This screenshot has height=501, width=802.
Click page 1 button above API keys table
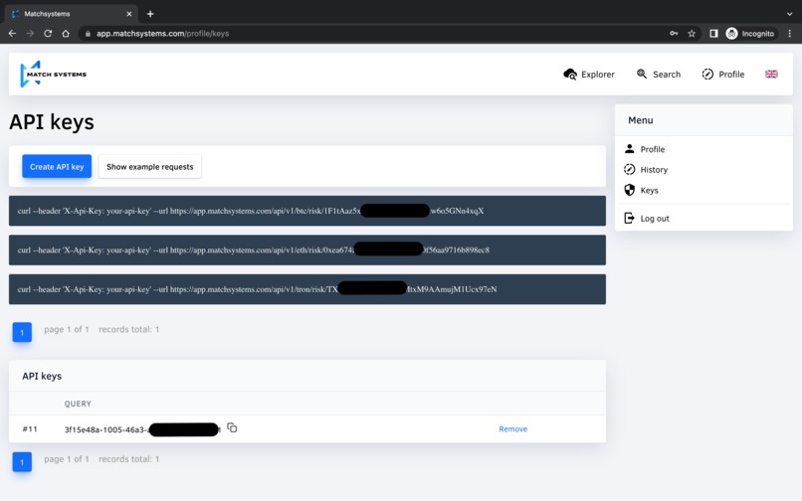pyautogui.click(x=22, y=332)
